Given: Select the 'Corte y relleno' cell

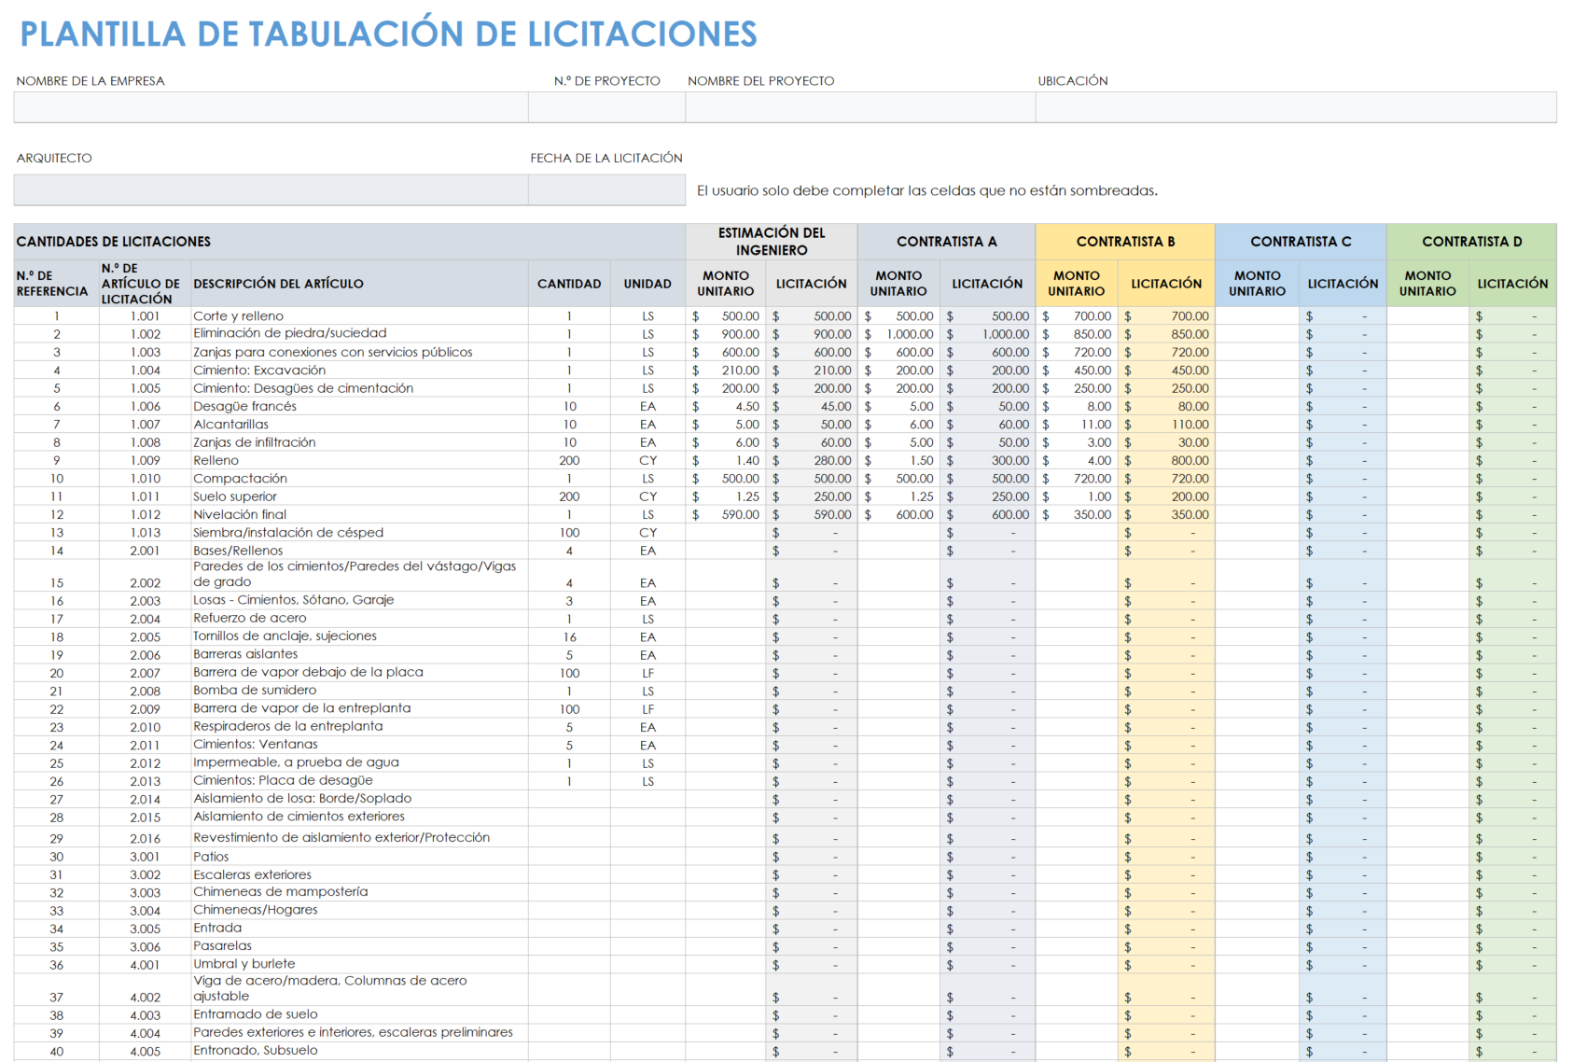Looking at the screenshot, I should (x=359, y=316).
